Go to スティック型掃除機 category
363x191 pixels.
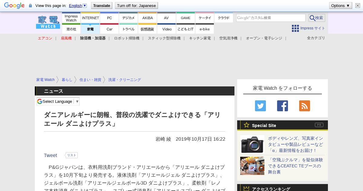tap(164, 38)
